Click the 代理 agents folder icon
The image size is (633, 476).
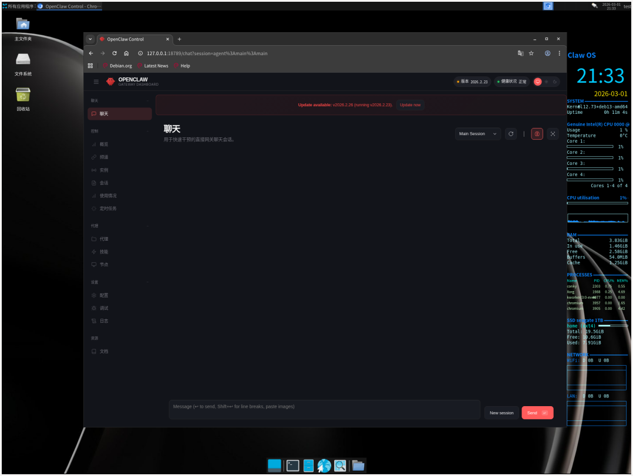point(94,239)
